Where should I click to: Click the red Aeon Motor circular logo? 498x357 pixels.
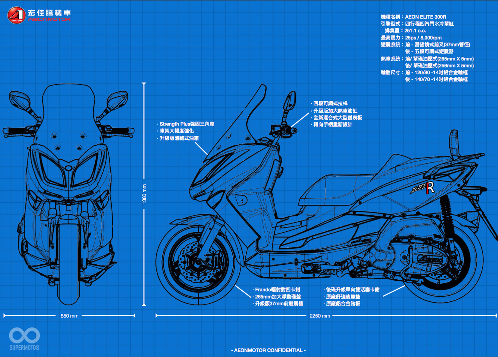point(16,15)
